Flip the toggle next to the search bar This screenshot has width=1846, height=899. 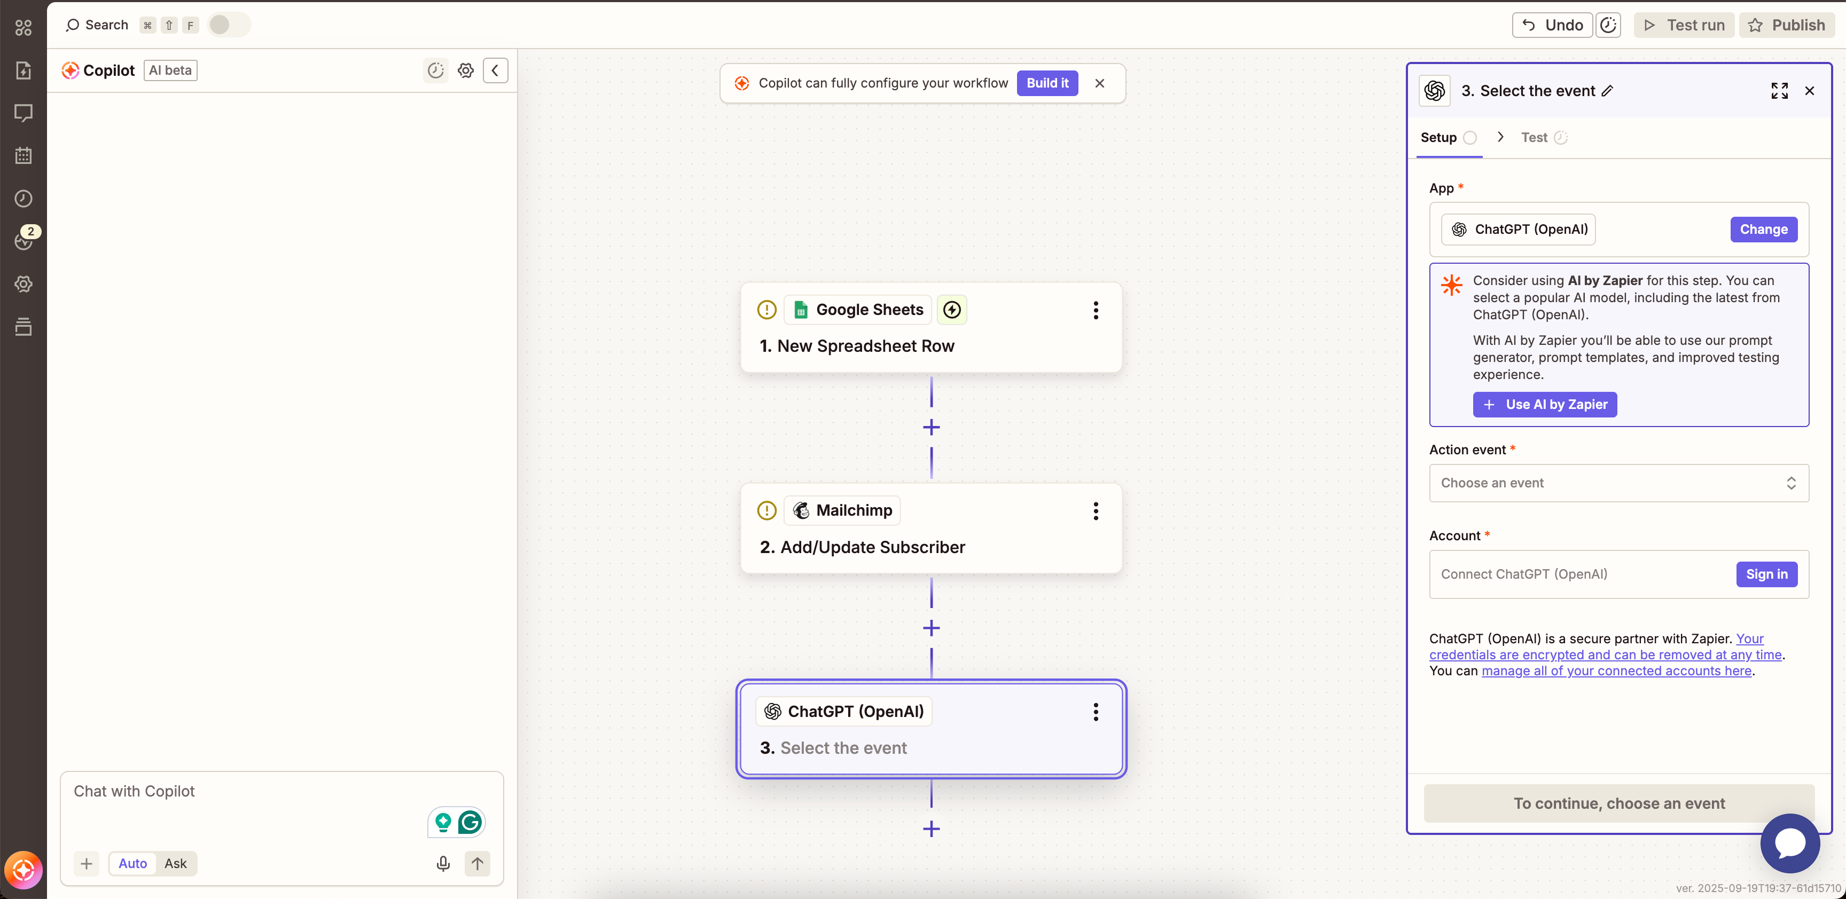click(229, 25)
